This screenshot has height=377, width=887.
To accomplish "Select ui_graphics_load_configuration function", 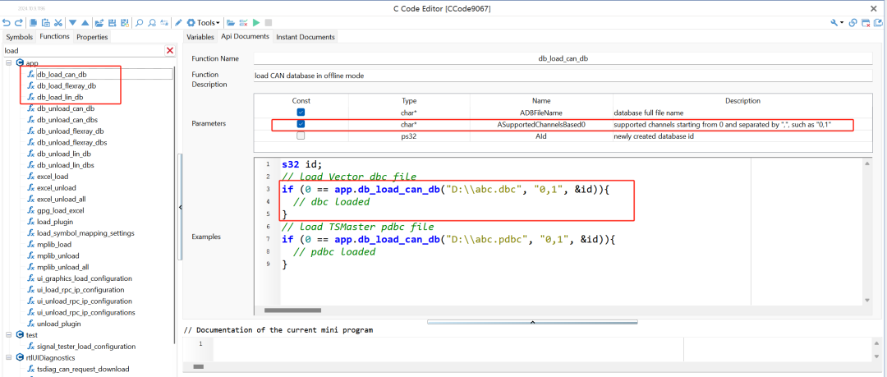I will point(85,278).
